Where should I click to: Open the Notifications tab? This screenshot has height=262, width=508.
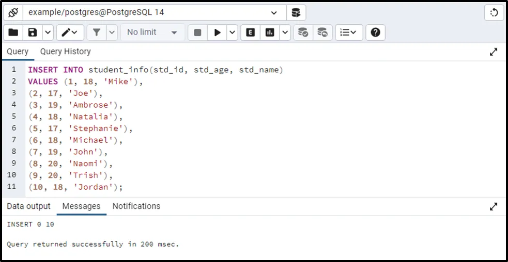coord(136,206)
